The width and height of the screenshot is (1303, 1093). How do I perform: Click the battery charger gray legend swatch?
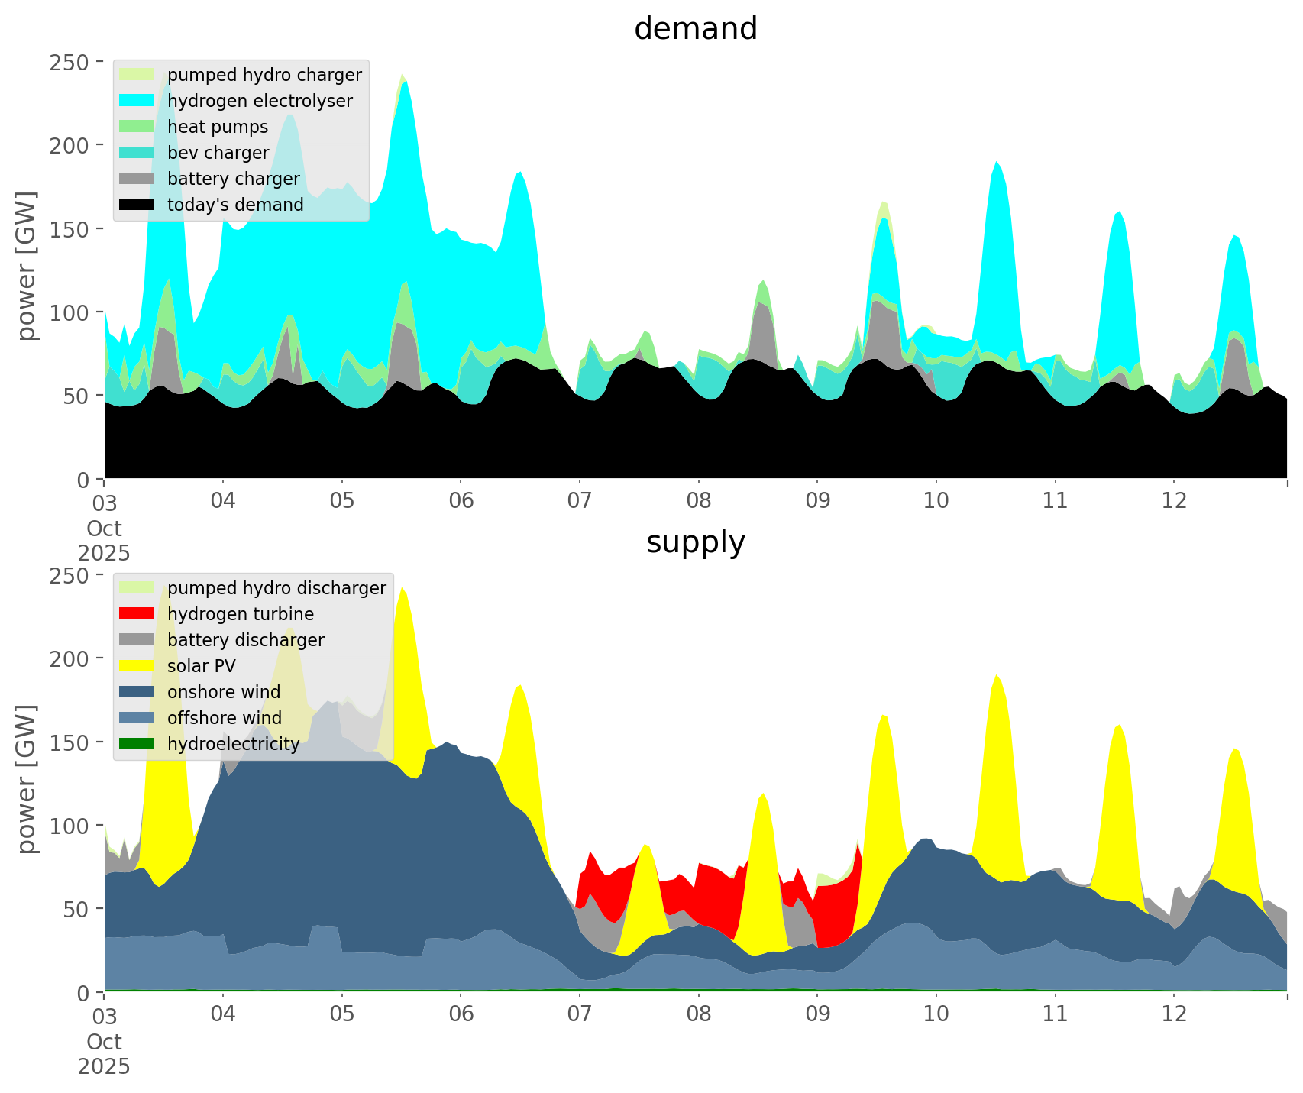pos(137,179)
